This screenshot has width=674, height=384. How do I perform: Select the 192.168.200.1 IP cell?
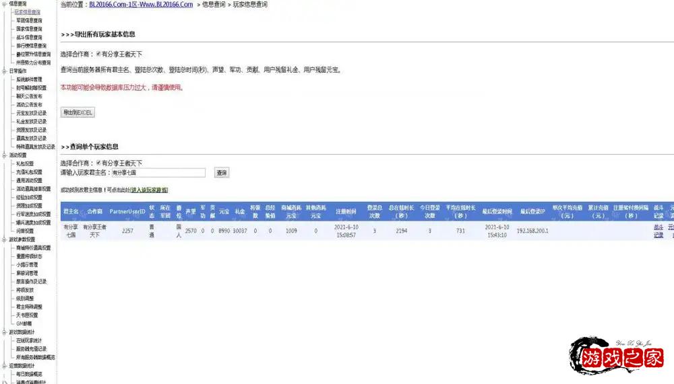(532, 231)
